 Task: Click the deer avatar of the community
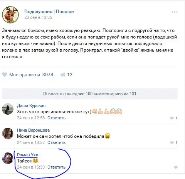point(10,15)
